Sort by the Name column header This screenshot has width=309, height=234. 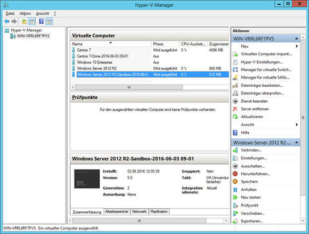(x=111, y=44)
